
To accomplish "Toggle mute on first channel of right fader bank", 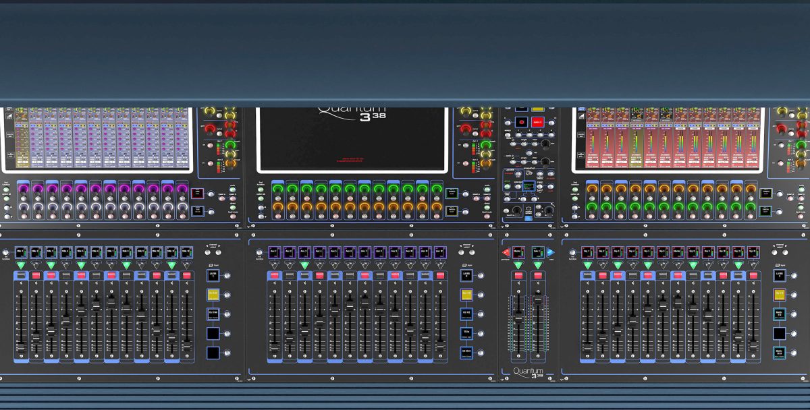I will pos(587,275).
